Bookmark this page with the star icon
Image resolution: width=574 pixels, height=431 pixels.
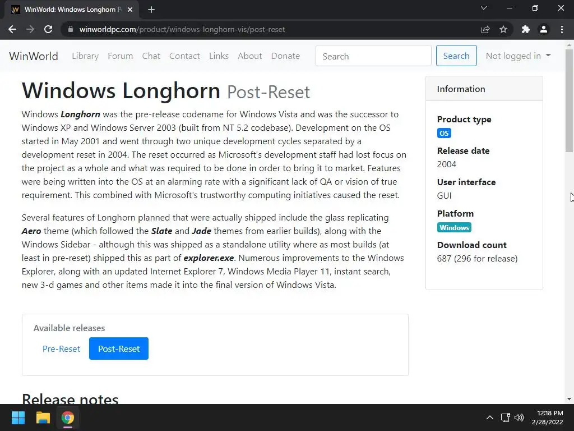pyautogui.click(x=503, y=29)
